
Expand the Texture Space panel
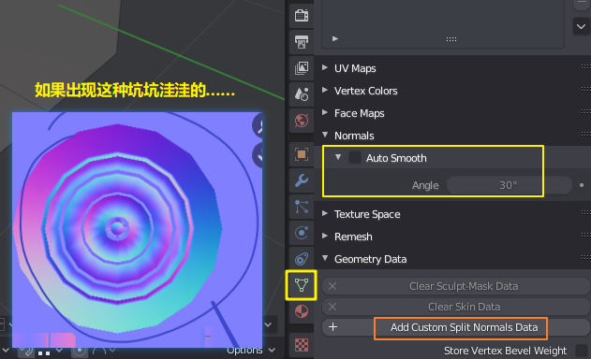[x=324, y=213]
